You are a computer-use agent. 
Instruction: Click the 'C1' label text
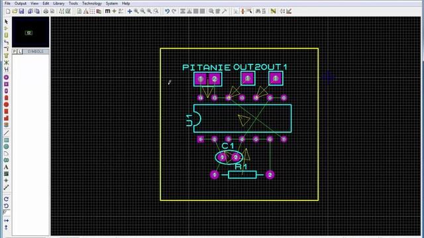coord(227,146)
